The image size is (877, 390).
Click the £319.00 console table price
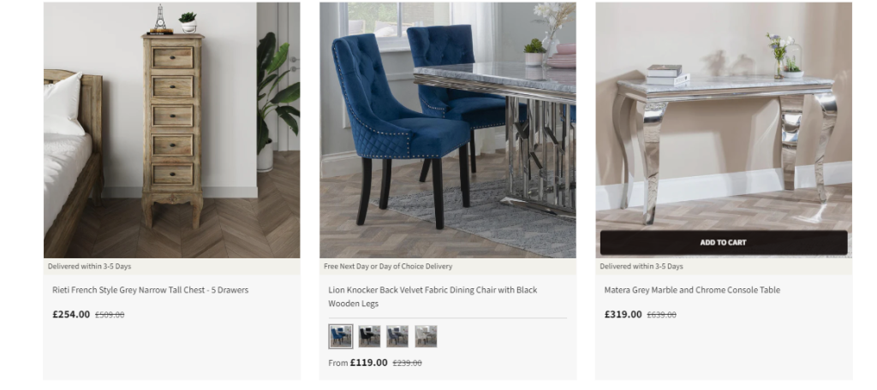tap(623, 314)
